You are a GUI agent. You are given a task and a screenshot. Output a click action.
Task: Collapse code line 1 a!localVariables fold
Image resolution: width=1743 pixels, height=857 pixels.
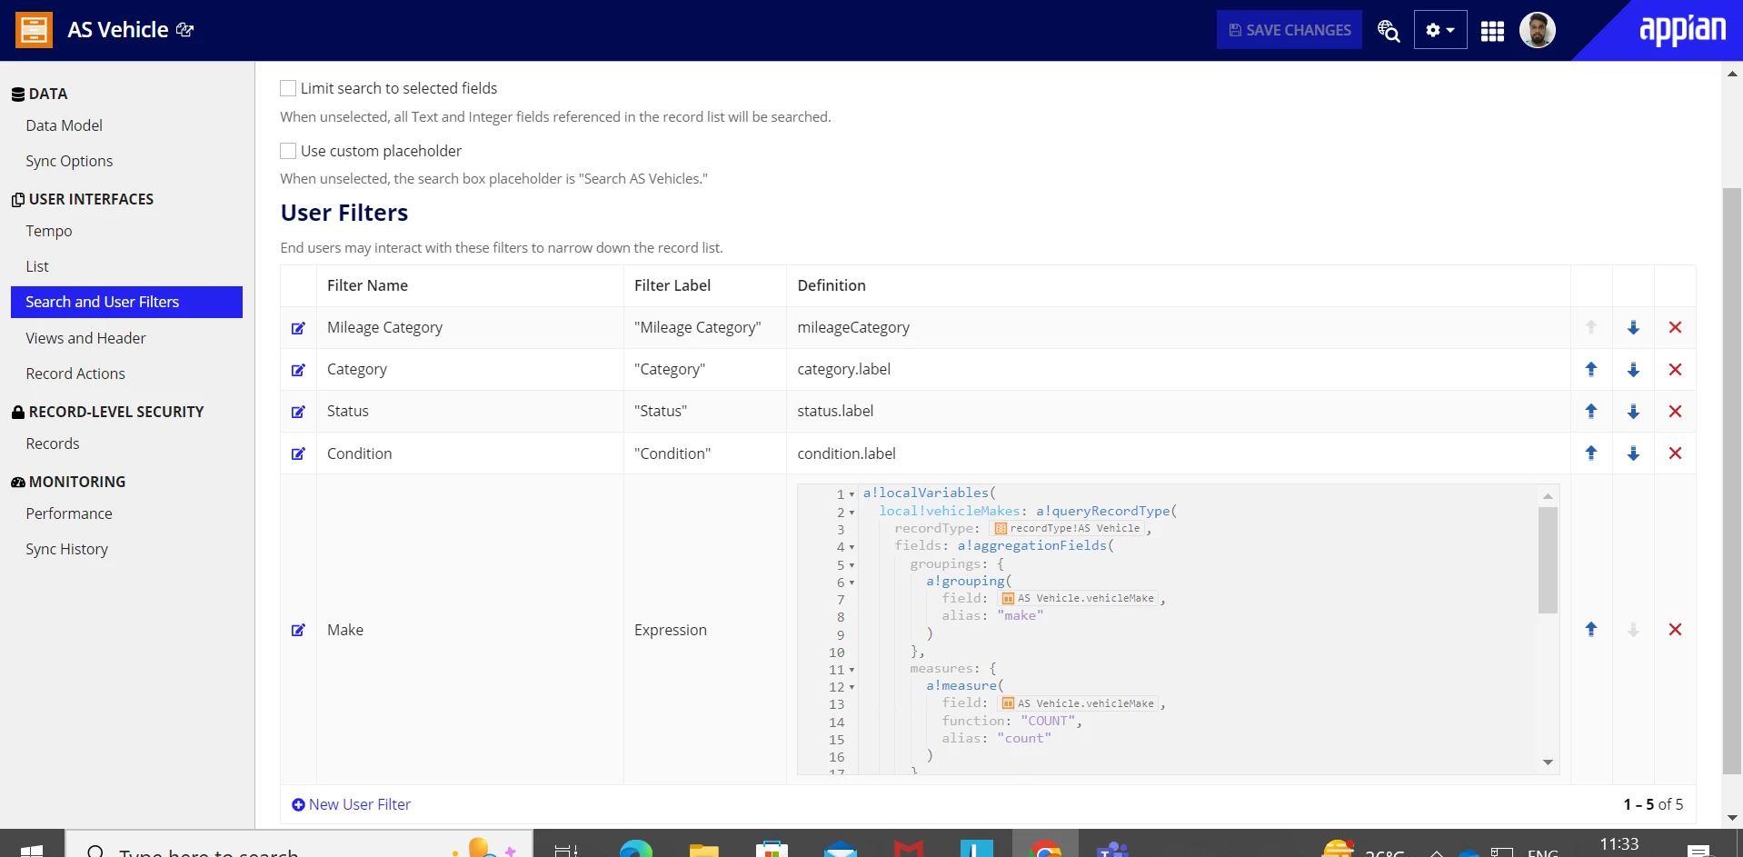(x=852, y=494)
